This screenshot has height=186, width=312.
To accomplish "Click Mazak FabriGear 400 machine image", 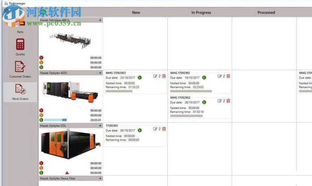I will (70, 40).
